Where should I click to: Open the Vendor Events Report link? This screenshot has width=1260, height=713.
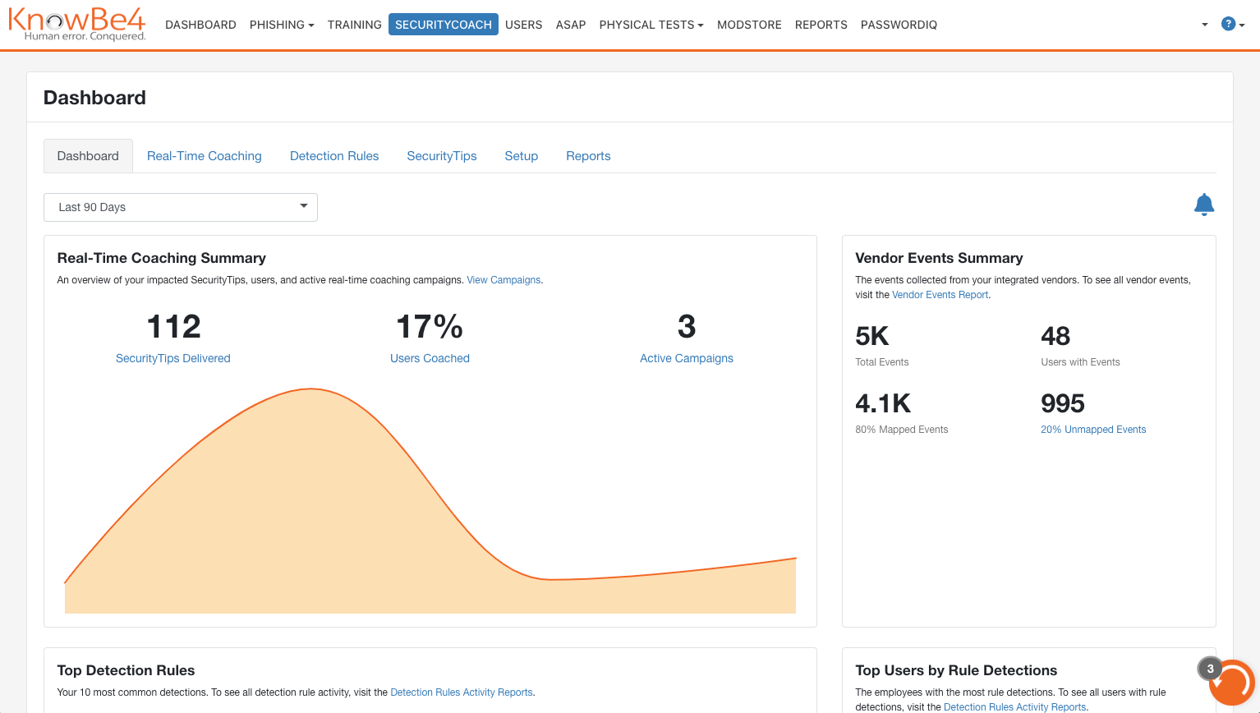[x=940, y=295]
